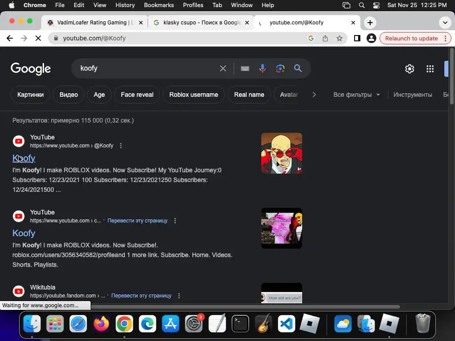The width and height of the screenshot is (455, 341).
Task: Launch Safari from the Dock
Action: tap(78, 324)
